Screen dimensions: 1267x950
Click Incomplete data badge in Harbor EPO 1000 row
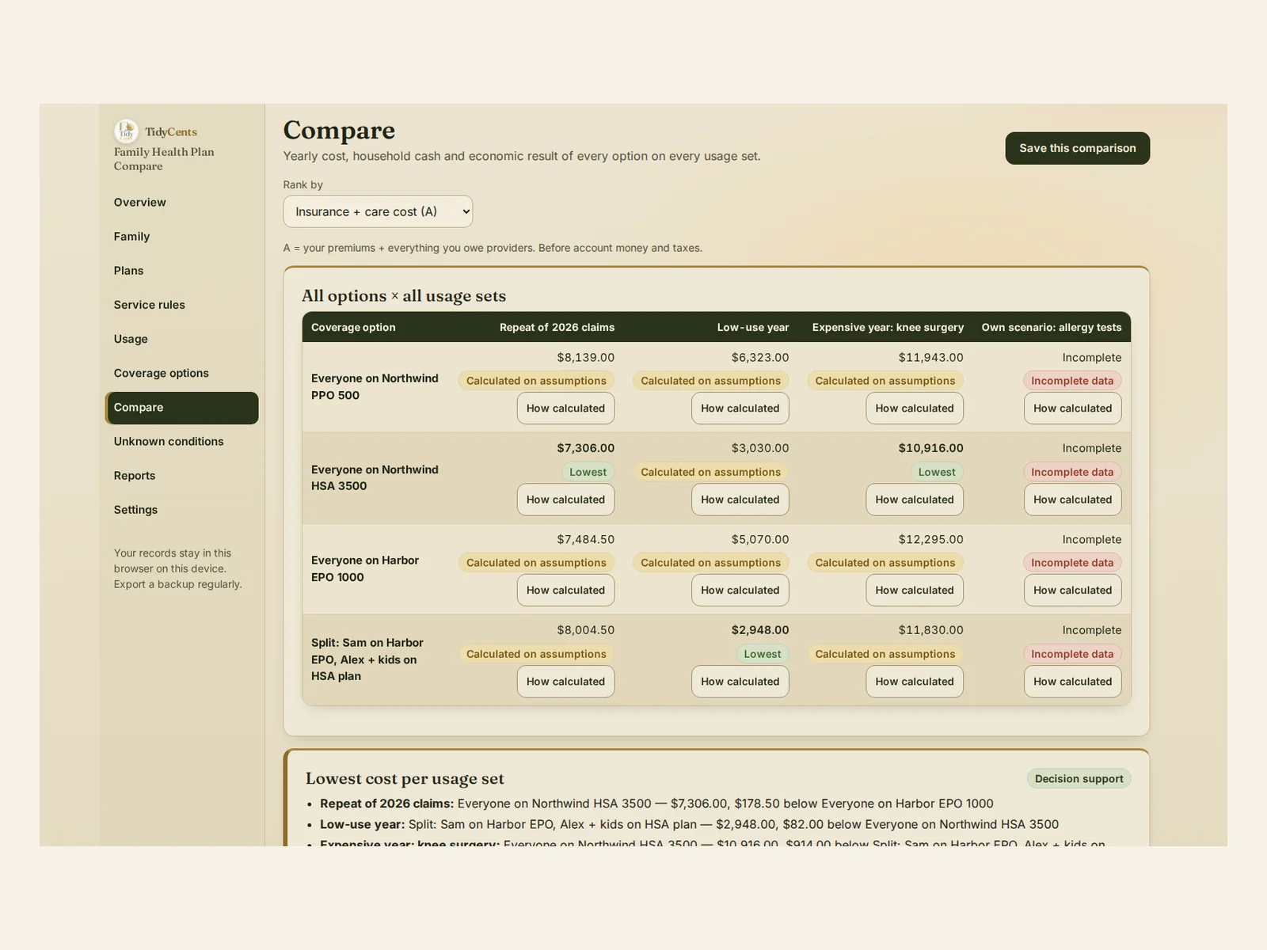pos(1072,563)
